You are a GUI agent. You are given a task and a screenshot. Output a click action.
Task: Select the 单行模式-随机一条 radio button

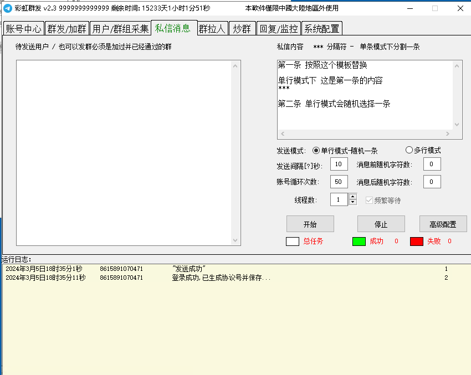click(316, 150)
